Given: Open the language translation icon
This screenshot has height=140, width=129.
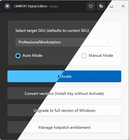Looking at the screenshot, I should pyautogui.click(x=101, y=6).
